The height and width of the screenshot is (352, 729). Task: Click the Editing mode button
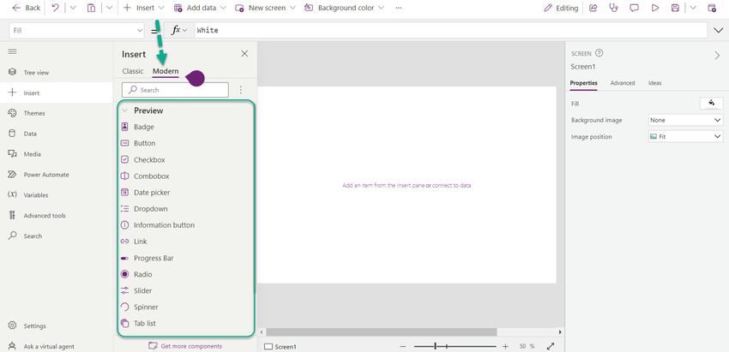coord(561,8)
